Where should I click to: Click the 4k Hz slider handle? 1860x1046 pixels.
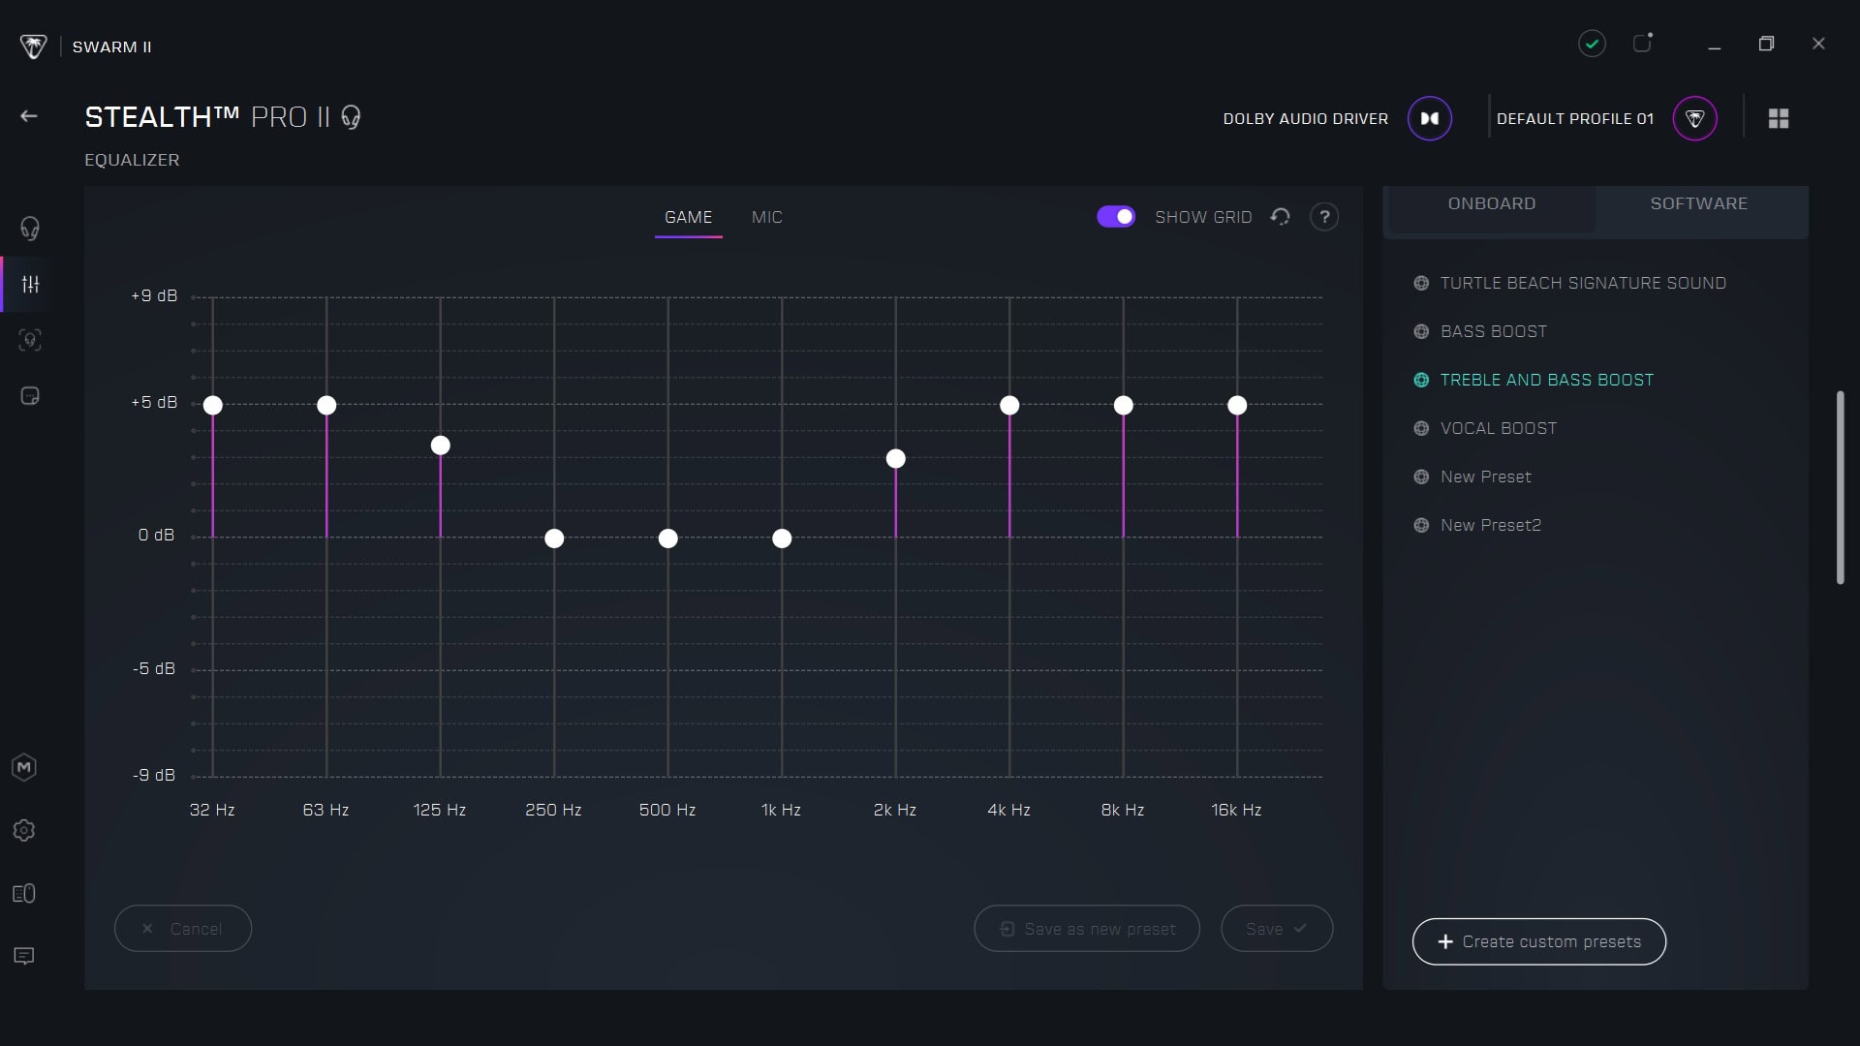point(1009,406)
